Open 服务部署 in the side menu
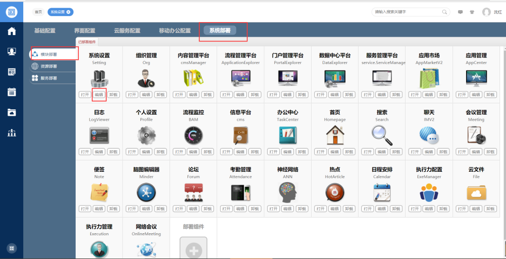Image resolution: width=506 pixels, height=259 pixels. pos(48,78)
